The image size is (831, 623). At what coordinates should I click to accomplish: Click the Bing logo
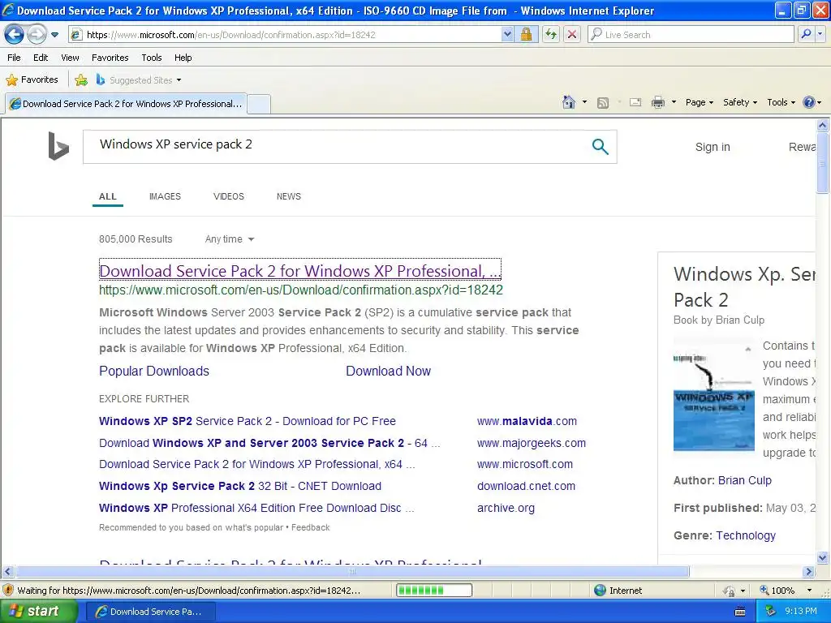pyautogui.click(x=58, y=146)
